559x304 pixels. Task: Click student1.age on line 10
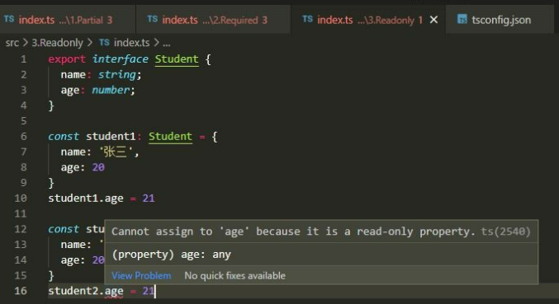click(86, 198)
